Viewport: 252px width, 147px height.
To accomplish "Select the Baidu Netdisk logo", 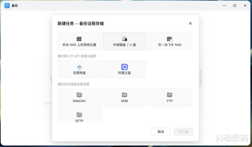I will (79, 67).
